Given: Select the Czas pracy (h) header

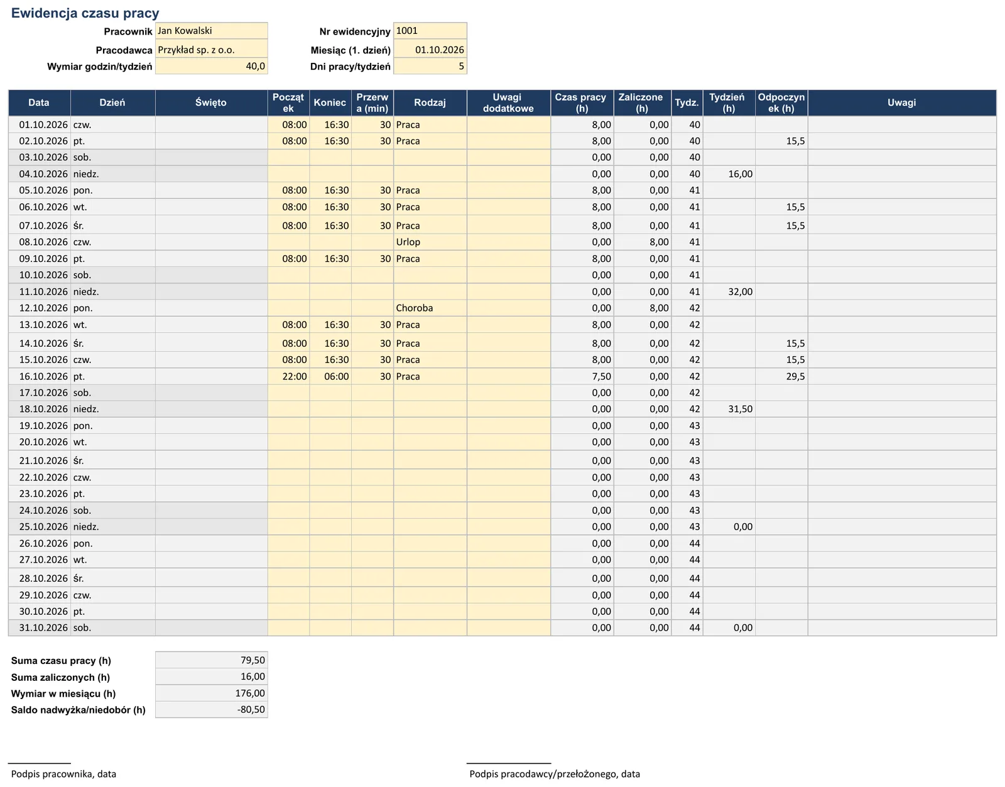Looking at the screenshot, I should (x=582, y=102).
